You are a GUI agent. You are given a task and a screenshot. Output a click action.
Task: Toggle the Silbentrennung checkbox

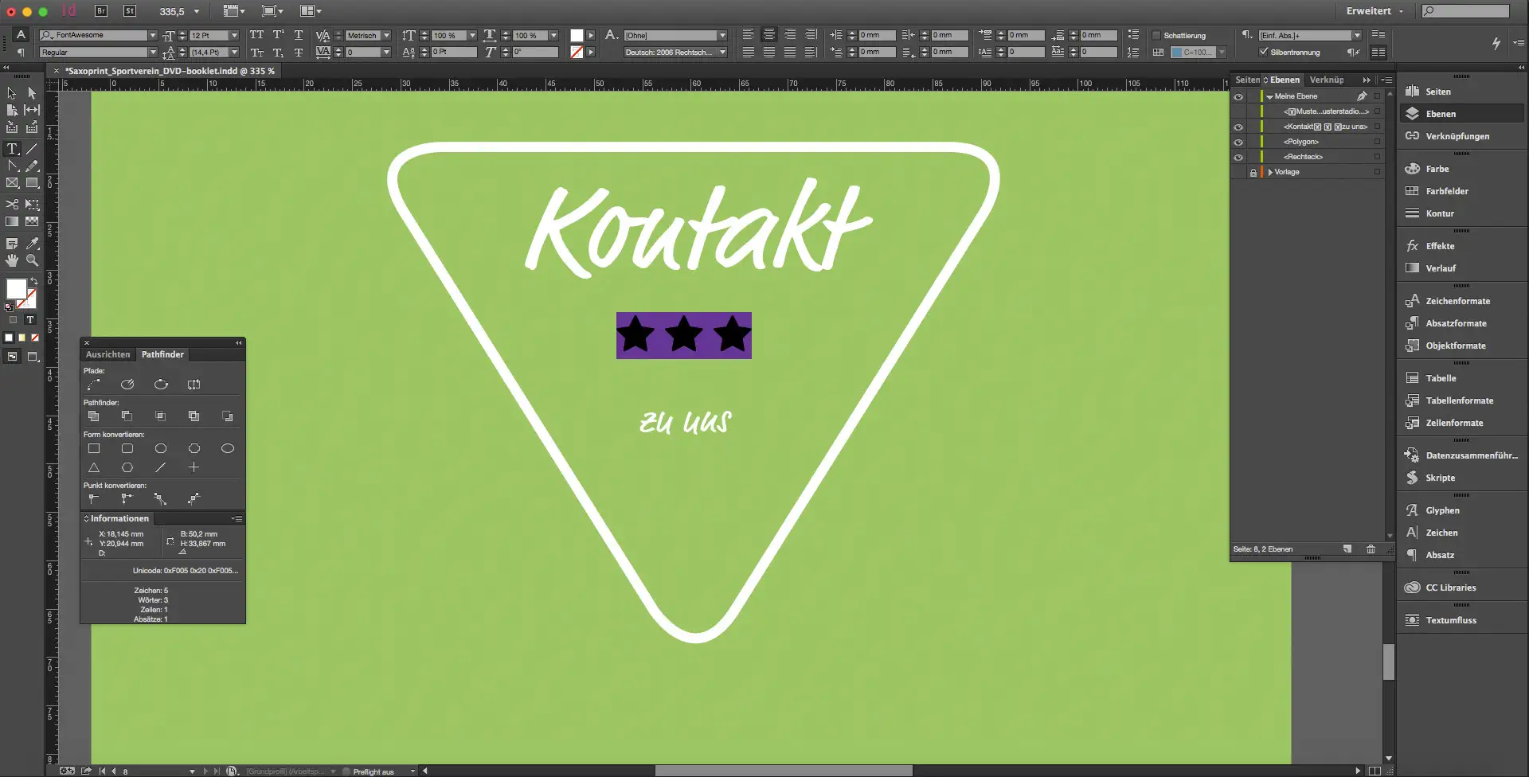coord(1263,53)
